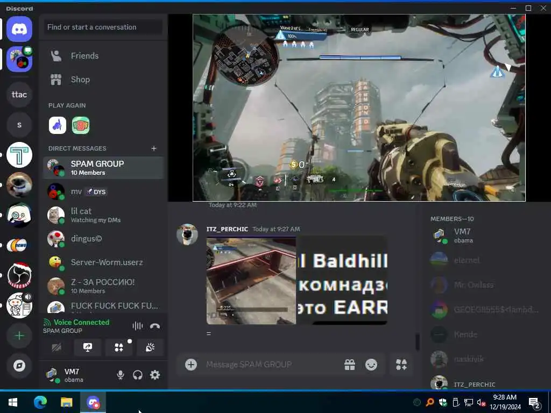
Task: Open the soundboard button
Action: pyautogui.click(x=150, y=348)
